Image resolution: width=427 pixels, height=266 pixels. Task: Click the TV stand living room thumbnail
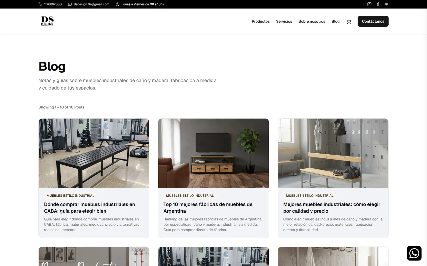(213, 153)
